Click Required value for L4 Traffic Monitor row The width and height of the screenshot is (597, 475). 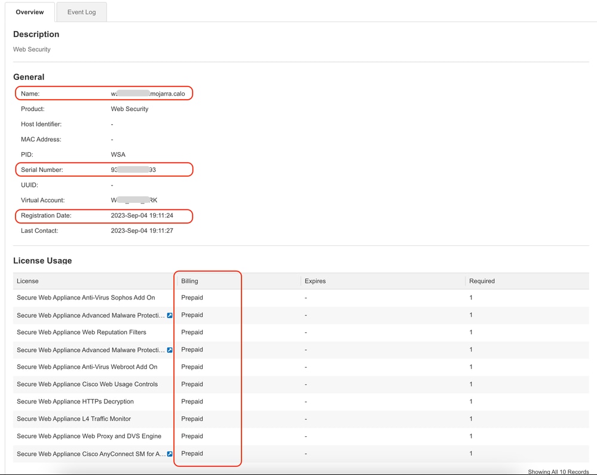(x=471, y=419)
